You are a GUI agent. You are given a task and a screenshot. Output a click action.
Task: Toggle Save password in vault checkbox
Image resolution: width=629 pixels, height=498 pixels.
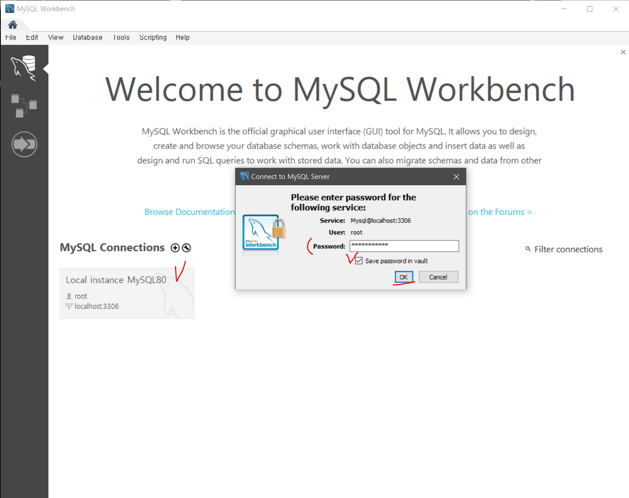coord(359,261)
